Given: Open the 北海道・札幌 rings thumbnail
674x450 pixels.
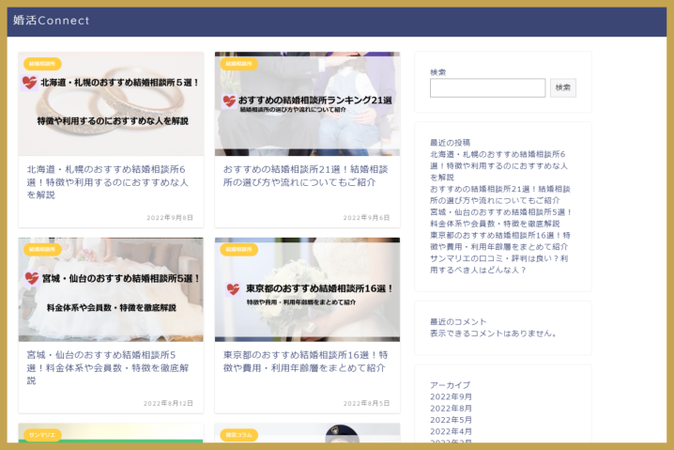Looking at the screenshot, I should point(111,103).
